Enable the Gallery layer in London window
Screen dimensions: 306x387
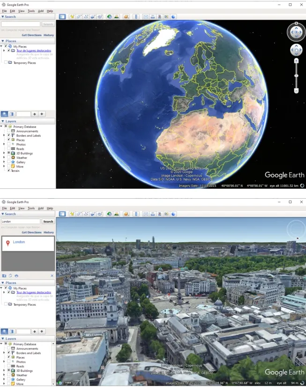[8, 379]
